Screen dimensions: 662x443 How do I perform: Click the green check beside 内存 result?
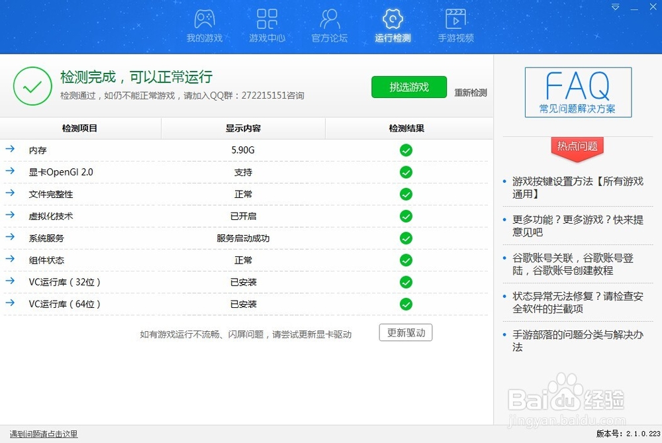pyautogui.click(x=406, y=150)
